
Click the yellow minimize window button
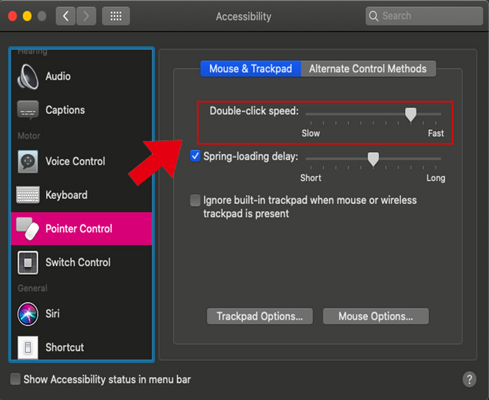click(27, 16)
